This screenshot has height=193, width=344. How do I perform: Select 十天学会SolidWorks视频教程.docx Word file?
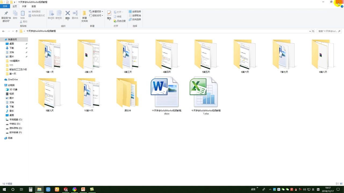pos(167,96)
